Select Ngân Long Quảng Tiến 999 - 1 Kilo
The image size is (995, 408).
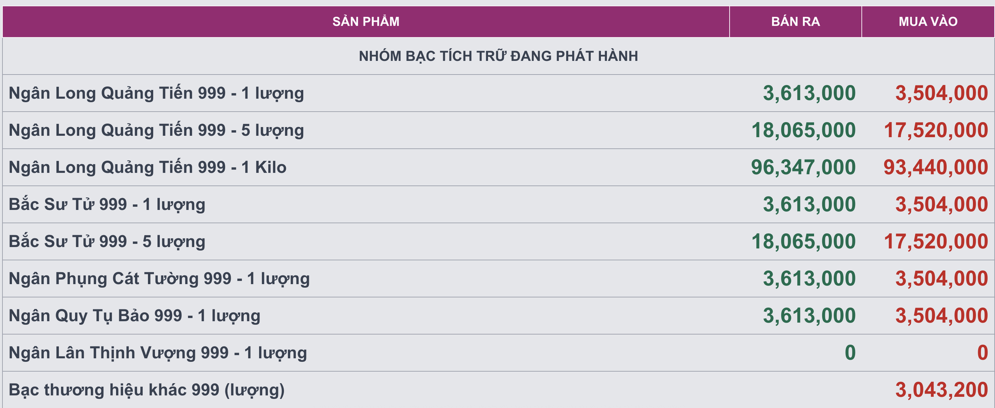point(148,167)
